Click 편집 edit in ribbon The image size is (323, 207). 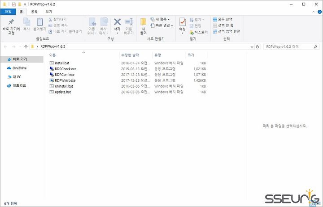(x=195, y=26)
